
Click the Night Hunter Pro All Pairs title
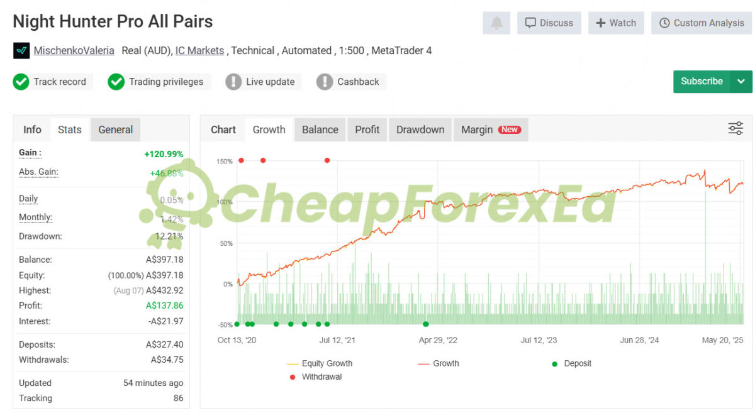113,21
